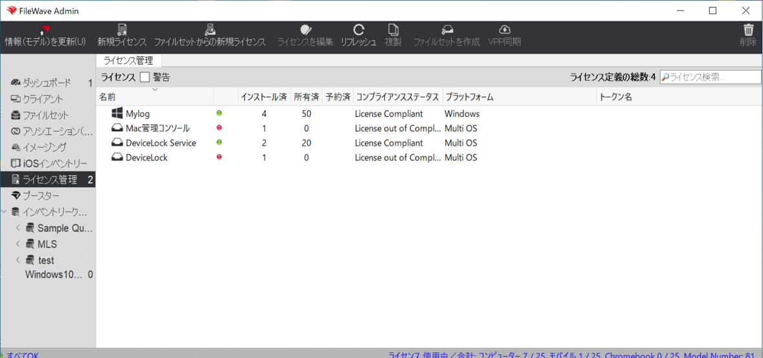Viewport: 763px width, 358px height.
Task: Click License Compliant status in Mylog row
Action: click(x=389, y=114)
